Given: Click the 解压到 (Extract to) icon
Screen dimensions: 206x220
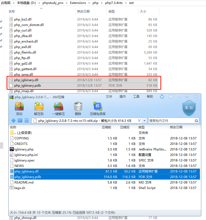Looking at the screenshot, I should tap(39, 106).
